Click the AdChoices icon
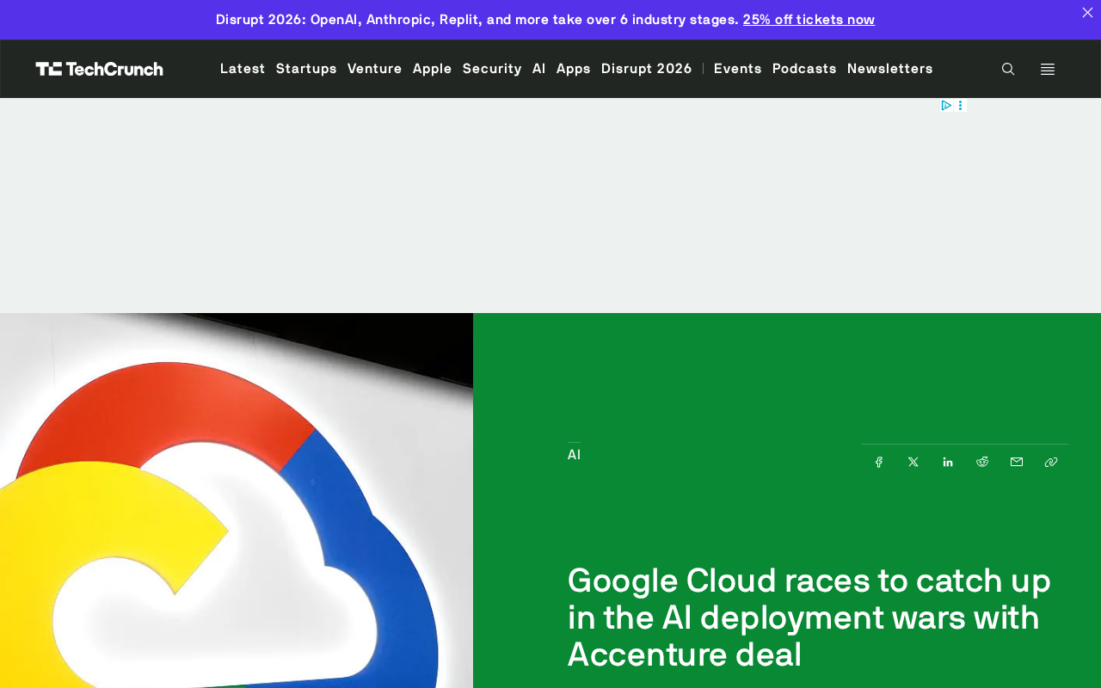Screen dimensions: 1101x688 (946, 105)
